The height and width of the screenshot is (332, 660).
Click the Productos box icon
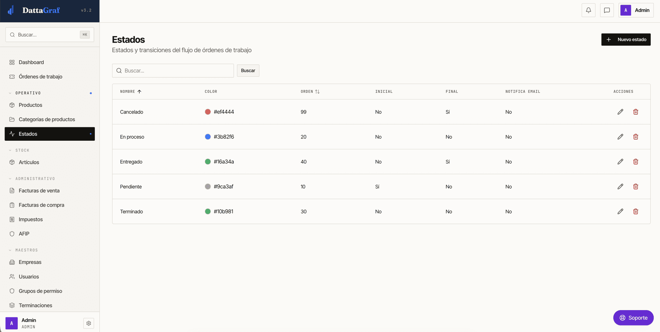click(x=12, y=105)
